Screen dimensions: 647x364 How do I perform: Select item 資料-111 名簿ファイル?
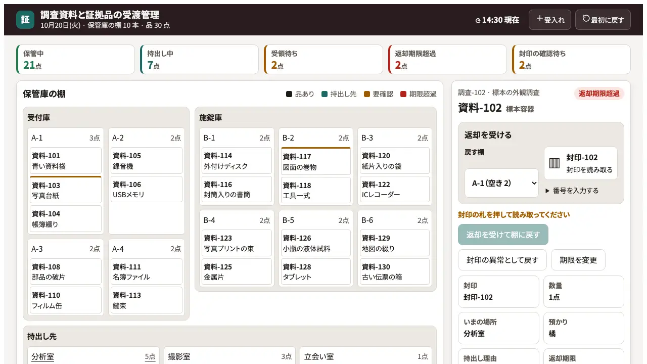(147, 271)
